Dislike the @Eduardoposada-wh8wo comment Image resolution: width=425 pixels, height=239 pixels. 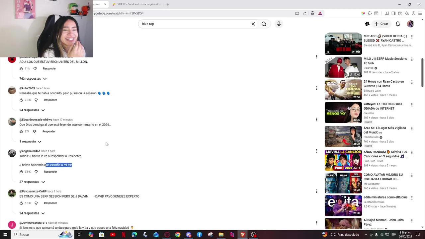point(35,131)
